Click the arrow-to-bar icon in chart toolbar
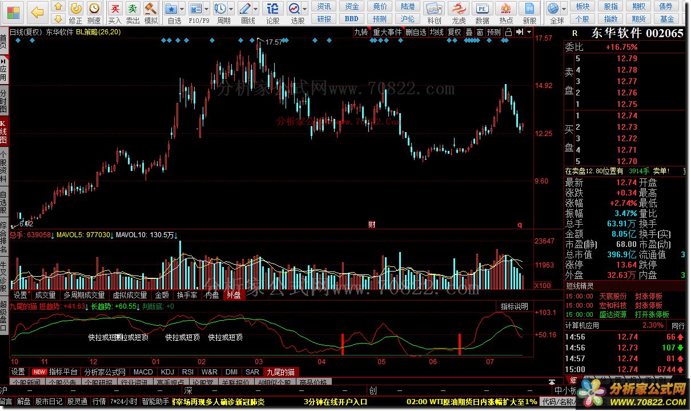The image size is (691, 411). click(519, 32)
